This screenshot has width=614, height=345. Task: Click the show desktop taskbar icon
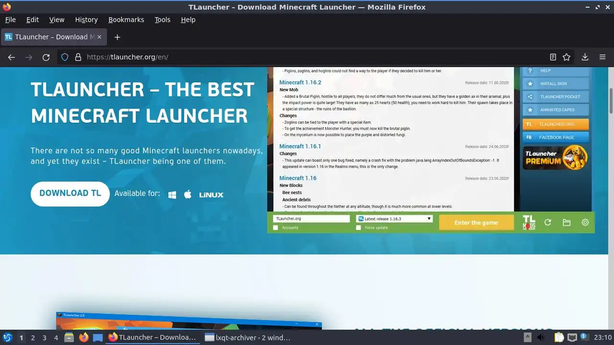coord(98,337)
